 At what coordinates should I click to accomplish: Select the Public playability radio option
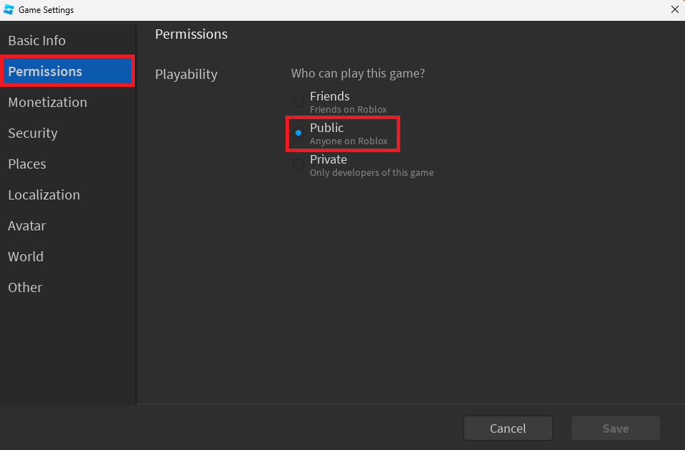click(x=298, y=133)
